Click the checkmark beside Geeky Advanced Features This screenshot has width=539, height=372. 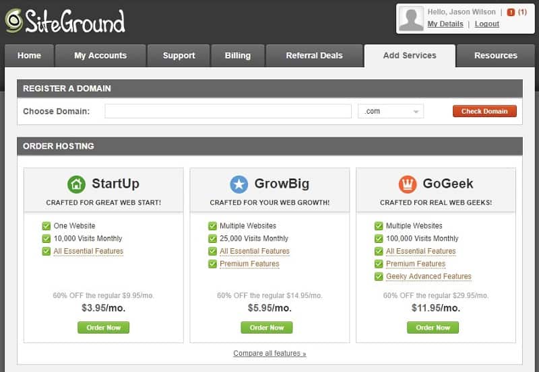click(x=379, y=276)
